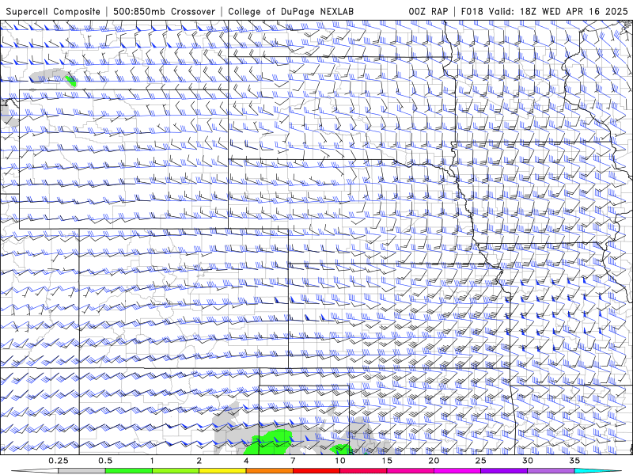
Task: Click the legend value label 35
Action: pos(574,461)
